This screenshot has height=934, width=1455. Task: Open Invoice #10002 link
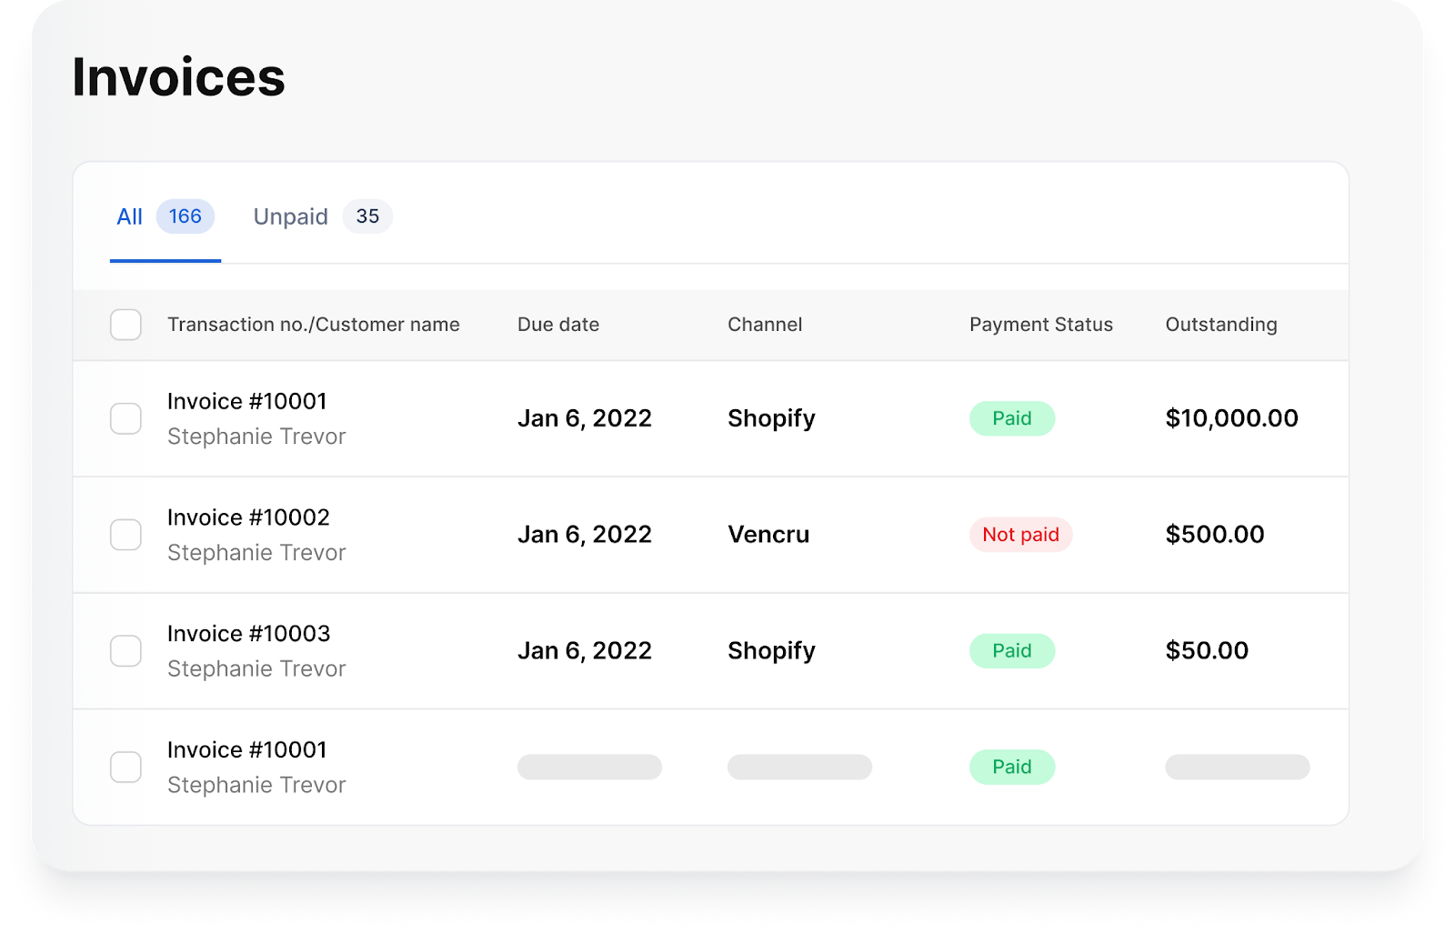click(x=248, y=517)
